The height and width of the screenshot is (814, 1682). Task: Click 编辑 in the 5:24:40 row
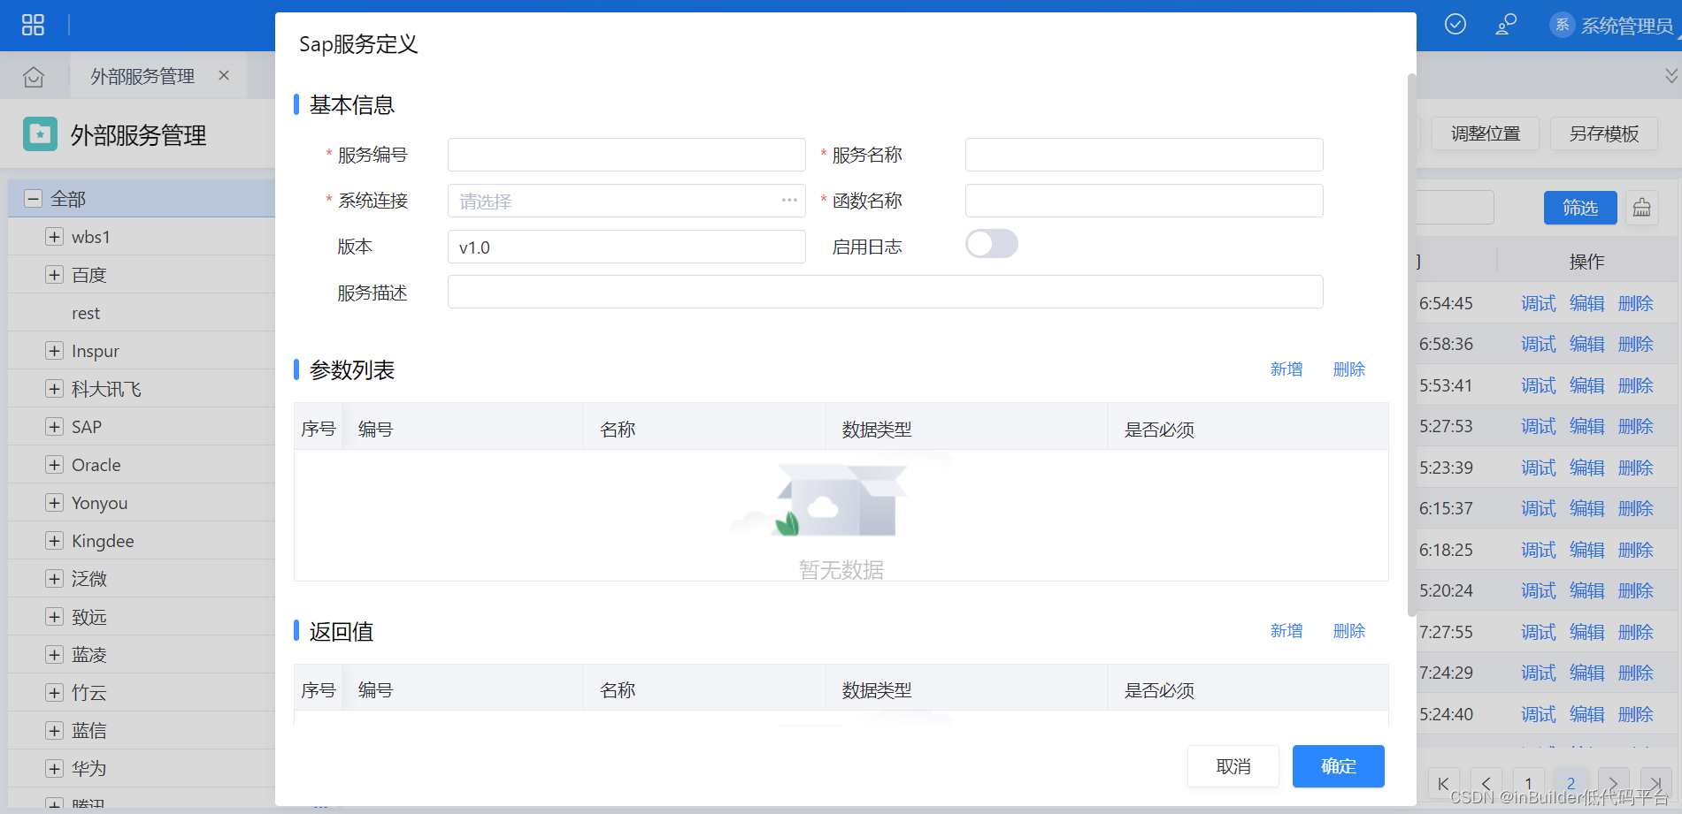click(1587, 714)
